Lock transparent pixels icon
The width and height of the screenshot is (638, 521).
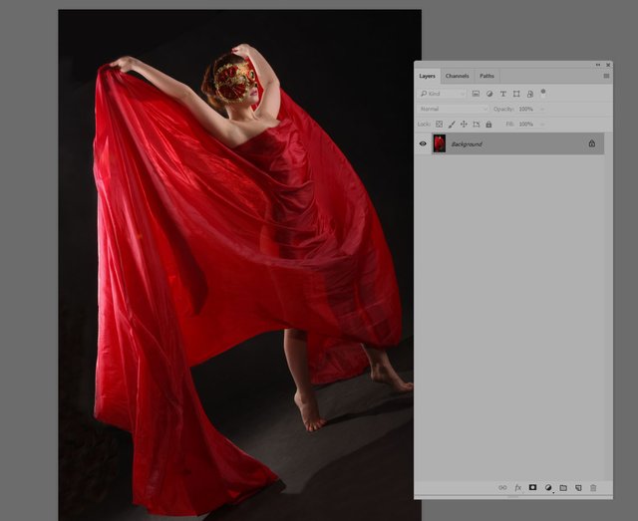439,125
